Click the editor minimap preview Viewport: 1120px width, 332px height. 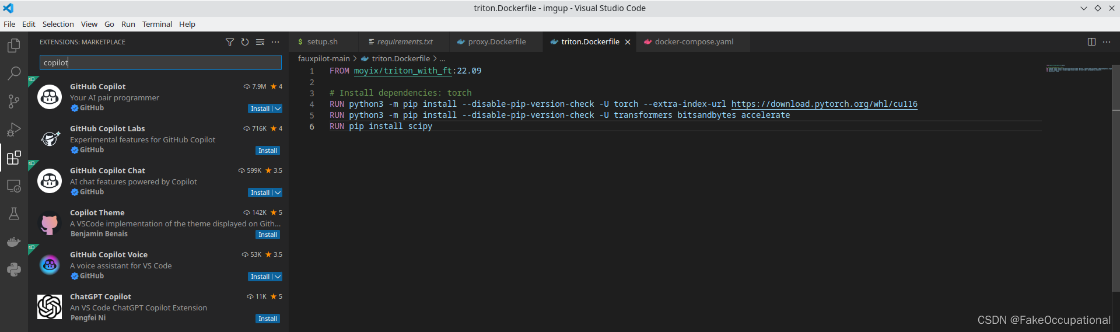click(1078, 69)
